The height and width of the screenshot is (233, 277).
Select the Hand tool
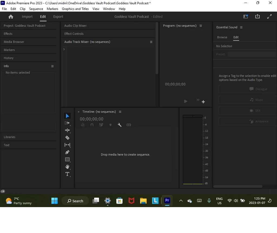(x=67, y=167)
